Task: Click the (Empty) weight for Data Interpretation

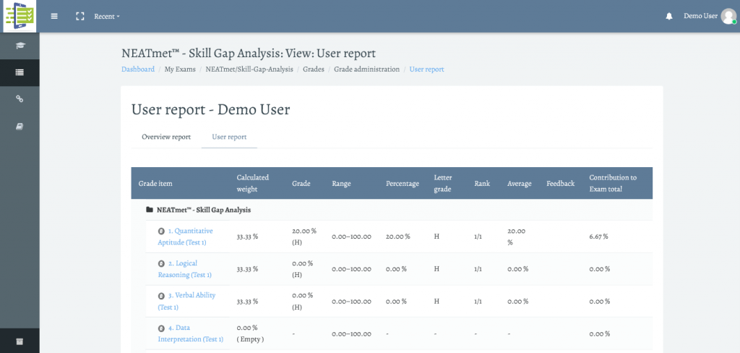Action: (x=250, y=339)
